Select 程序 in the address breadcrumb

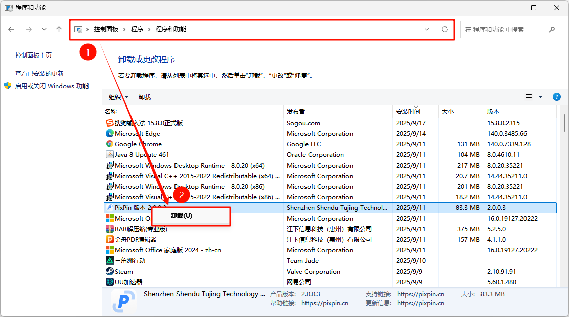(x=137, y=29)
